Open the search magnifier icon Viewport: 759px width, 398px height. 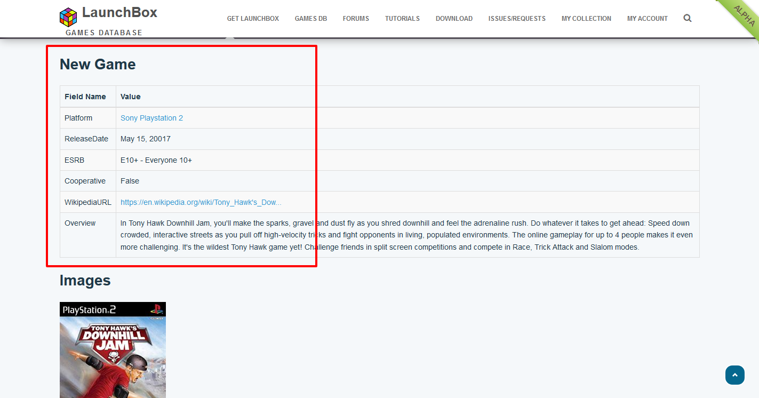click(688, 18)
